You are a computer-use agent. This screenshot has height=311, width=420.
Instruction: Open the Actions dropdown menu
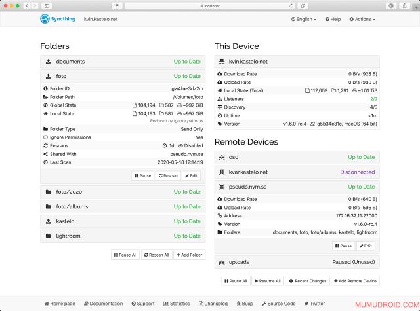click(x=362, y=19)
